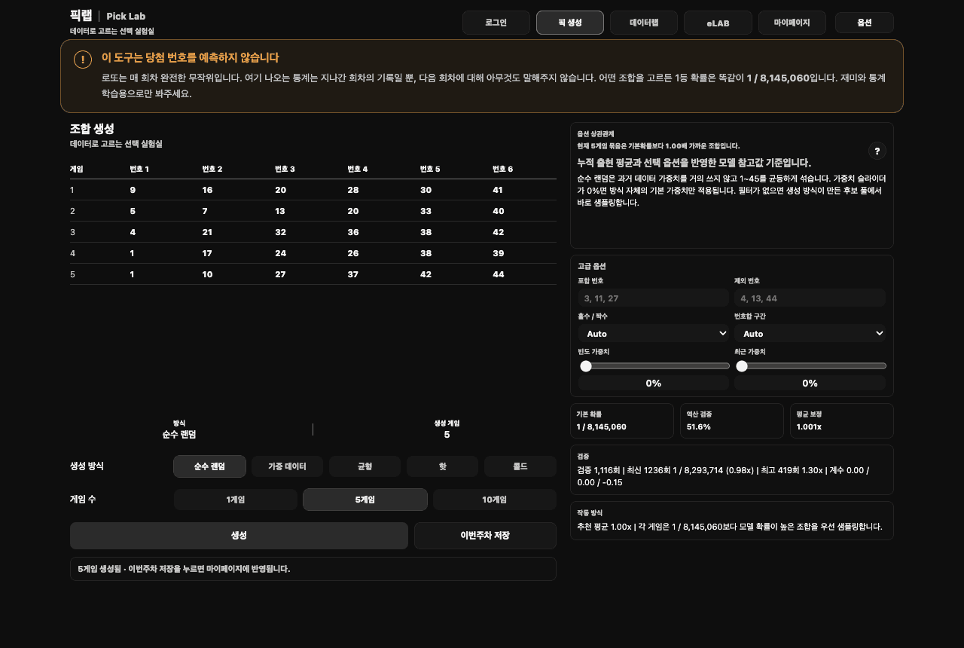Select 균형 generation method
The width and height of the screenshot is (964, 648).
click(365, 466)
